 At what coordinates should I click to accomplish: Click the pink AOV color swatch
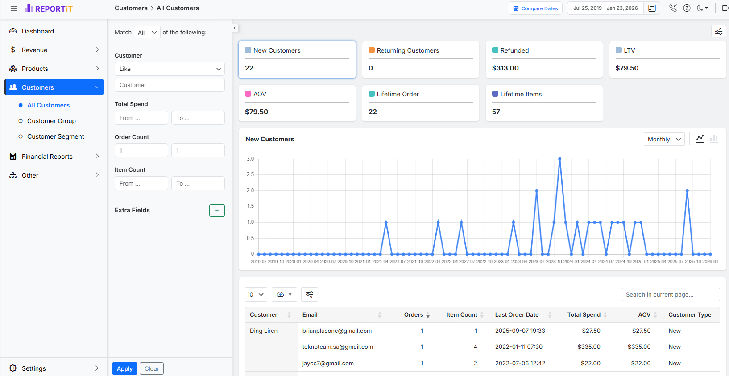point(248,94)
